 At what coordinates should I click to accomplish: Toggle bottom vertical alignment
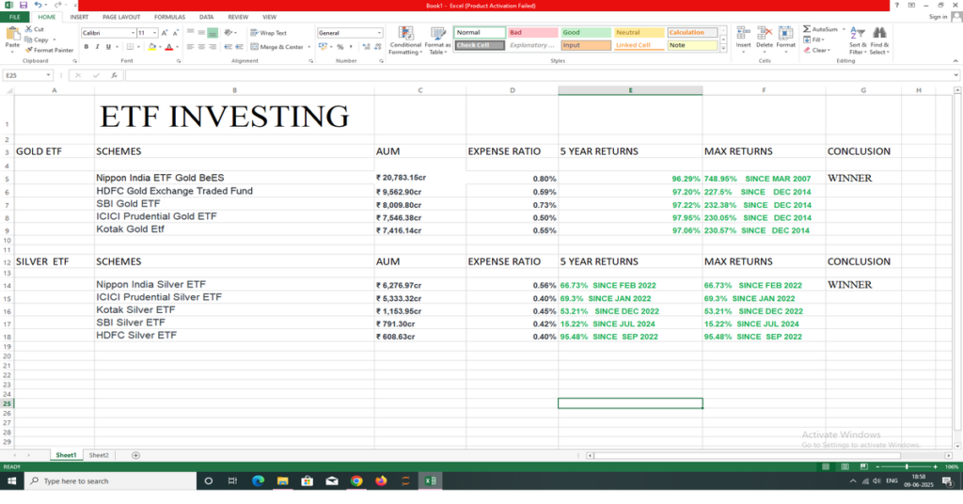[213, 33]
